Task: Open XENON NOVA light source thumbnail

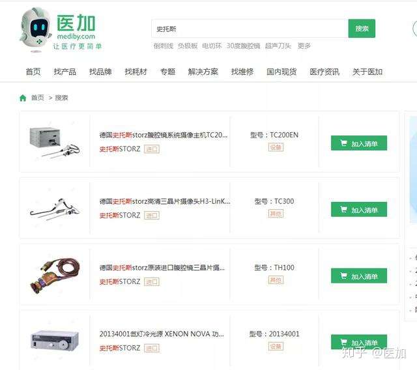Action: coord(55,340)
